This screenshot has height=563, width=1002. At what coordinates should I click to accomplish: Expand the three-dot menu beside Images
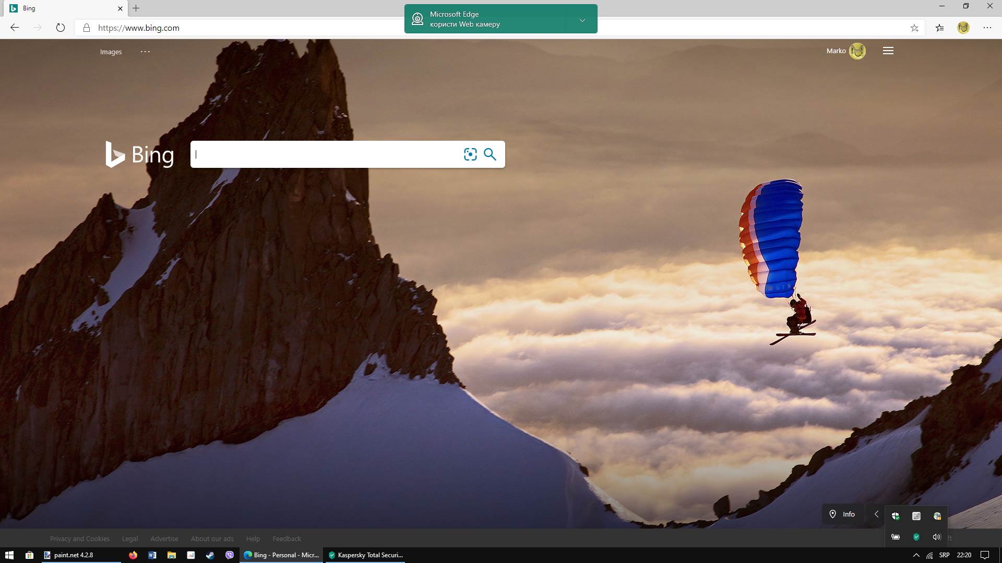click(145, 52)
